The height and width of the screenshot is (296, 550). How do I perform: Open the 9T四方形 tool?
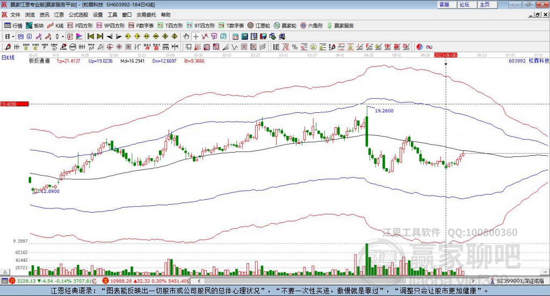click(x=201, y=26)
